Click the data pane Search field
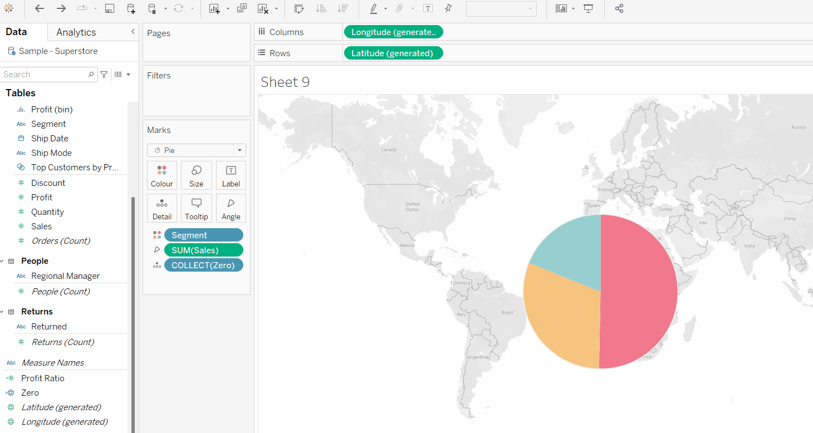The image size is (813, 433). tap(49, 75)
